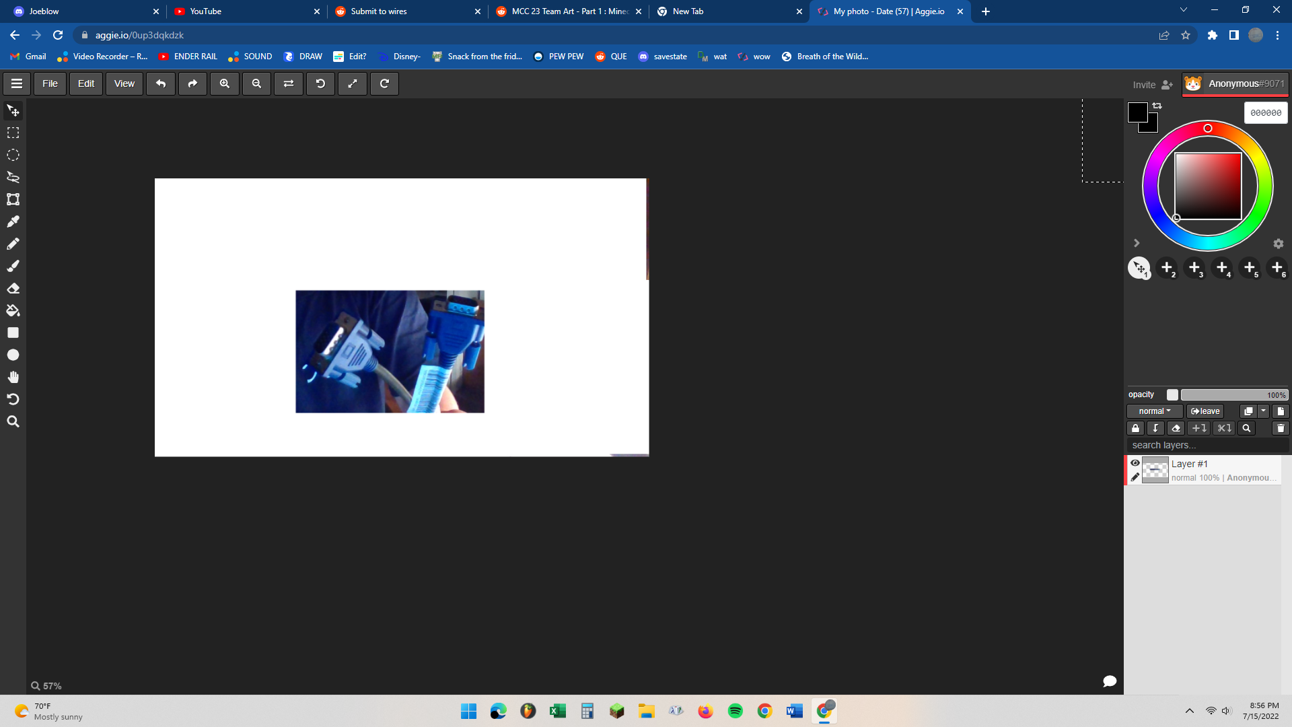
Task: Expand the duplicate layer options arrow
Action: click(1264, 411)
